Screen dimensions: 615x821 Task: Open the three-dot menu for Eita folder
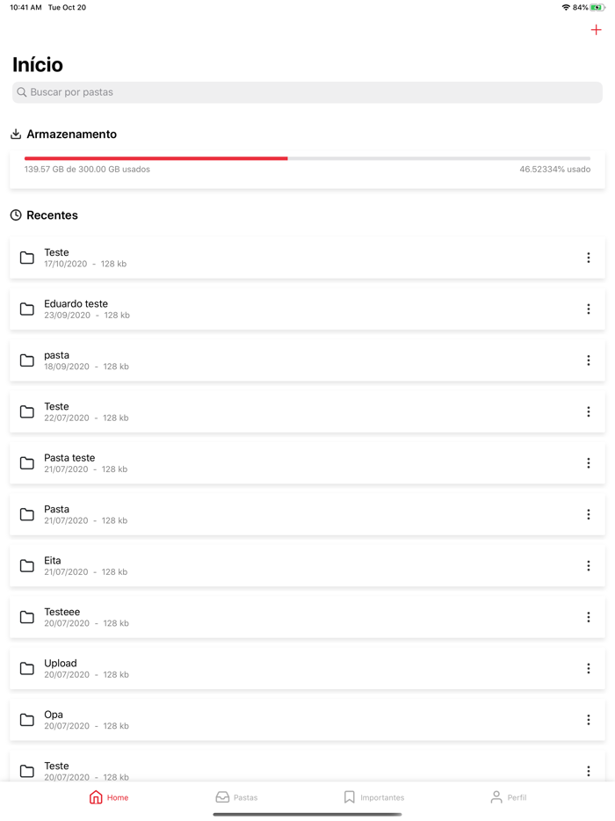point(588,566)
